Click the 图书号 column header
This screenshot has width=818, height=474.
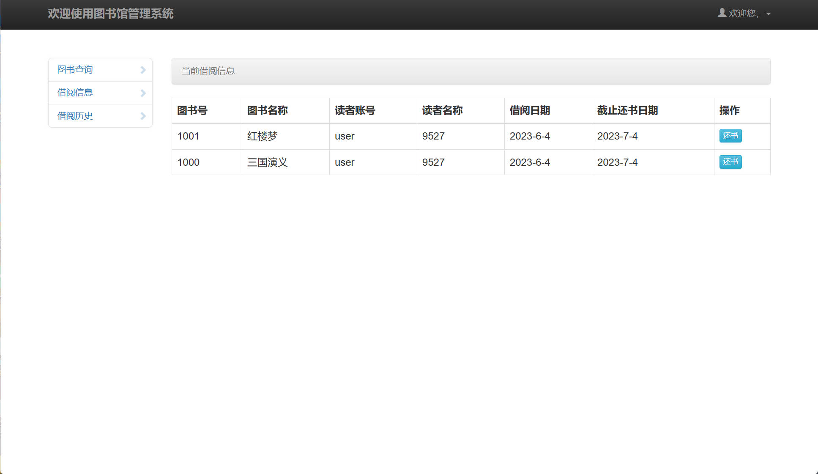coord(192,111)
